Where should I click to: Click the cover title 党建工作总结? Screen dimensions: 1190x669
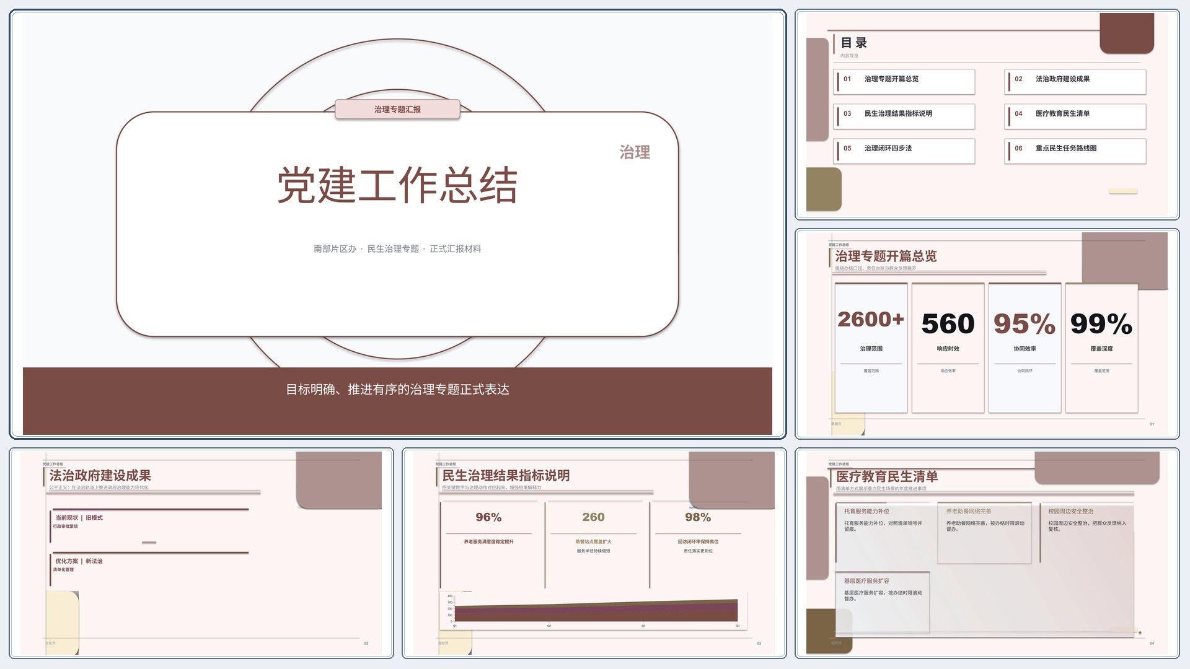[397, 185]
